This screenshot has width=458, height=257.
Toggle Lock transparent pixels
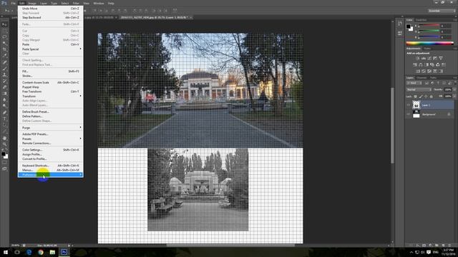415,96
